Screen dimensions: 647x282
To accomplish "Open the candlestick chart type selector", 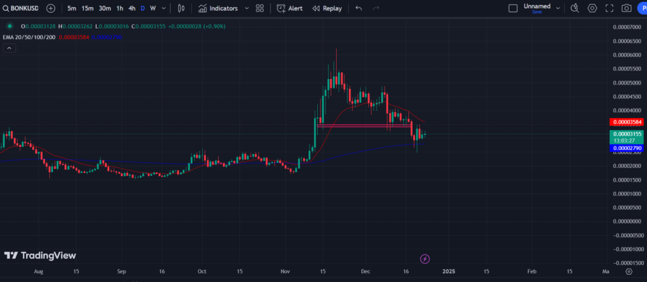I will click(x=181, y=8).
